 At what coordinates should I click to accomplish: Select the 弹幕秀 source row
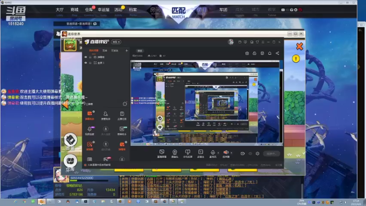(x=106, y=57)
